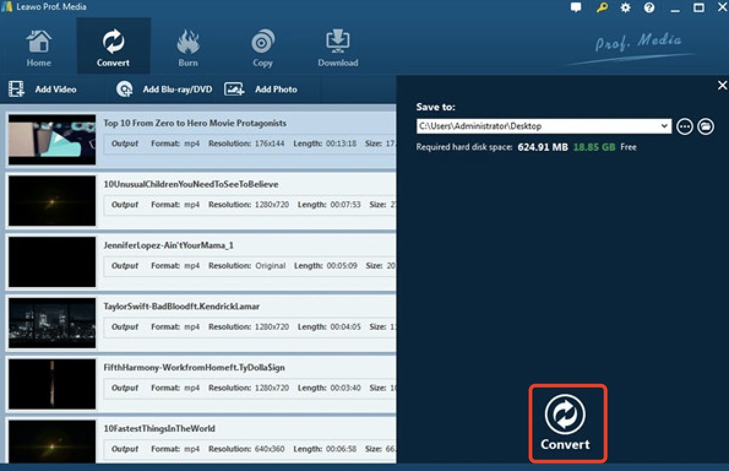This screenshot has height=471, width=729.
Task: Start conversion with the Convert button
Action: pyautogui.click(x=565, y=423)
